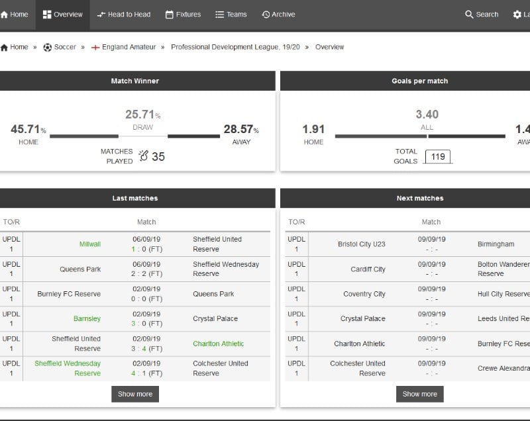Click the total goals 119 box
This screenshot has height=421, width=530.
[438, 157]
